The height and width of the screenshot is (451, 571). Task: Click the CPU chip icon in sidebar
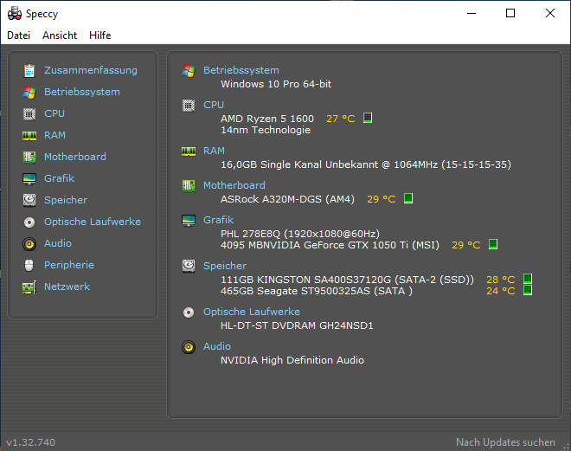pos(29,114)
